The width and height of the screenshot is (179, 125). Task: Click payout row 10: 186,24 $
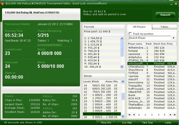(x=102, y=67)
